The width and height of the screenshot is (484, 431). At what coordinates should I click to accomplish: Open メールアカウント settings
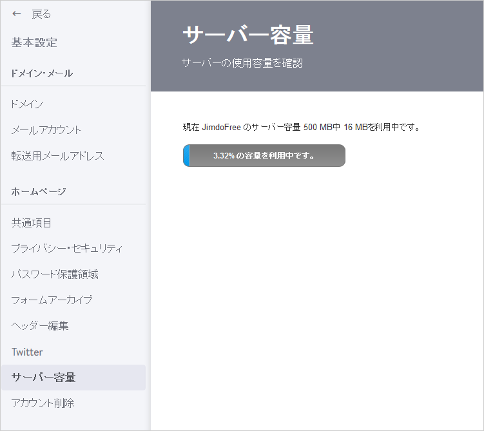[46, 130]
